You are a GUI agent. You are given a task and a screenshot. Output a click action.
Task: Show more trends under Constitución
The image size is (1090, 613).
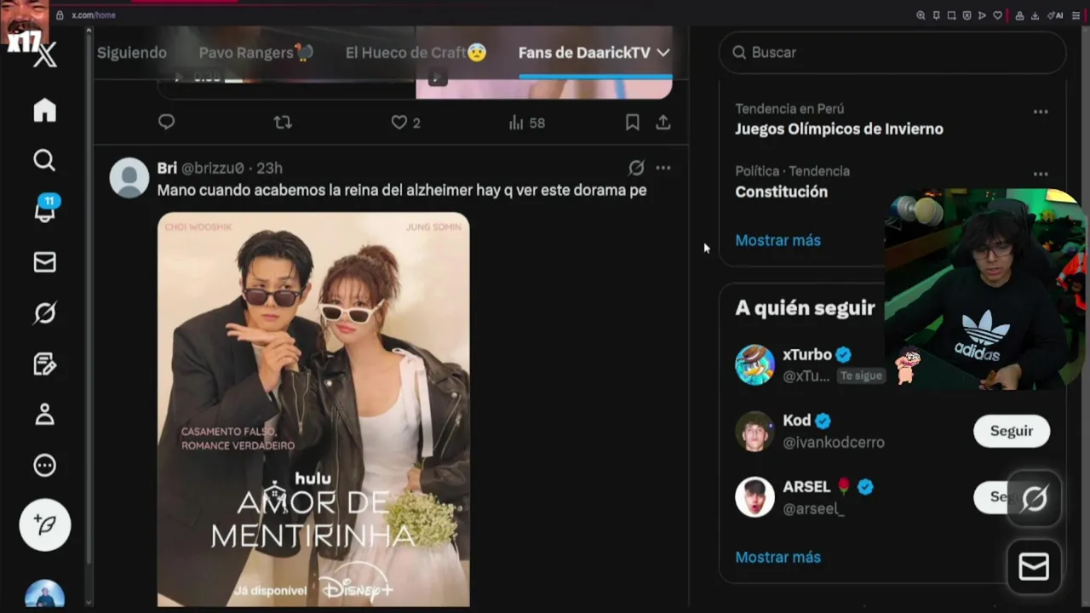pyautogui.click(x=777, y=240)
